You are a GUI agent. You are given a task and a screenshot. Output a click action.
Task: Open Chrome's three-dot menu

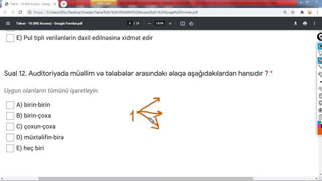click(317, 12)
